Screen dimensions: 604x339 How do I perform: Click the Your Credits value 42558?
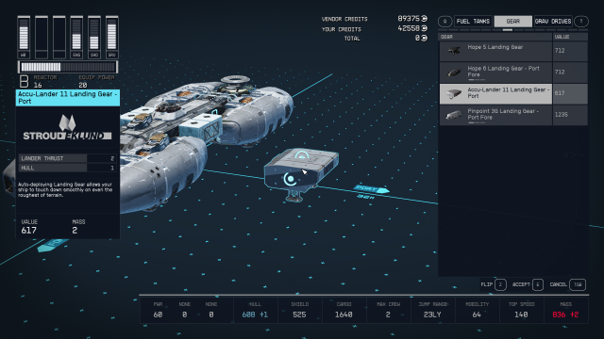(409, 28)
